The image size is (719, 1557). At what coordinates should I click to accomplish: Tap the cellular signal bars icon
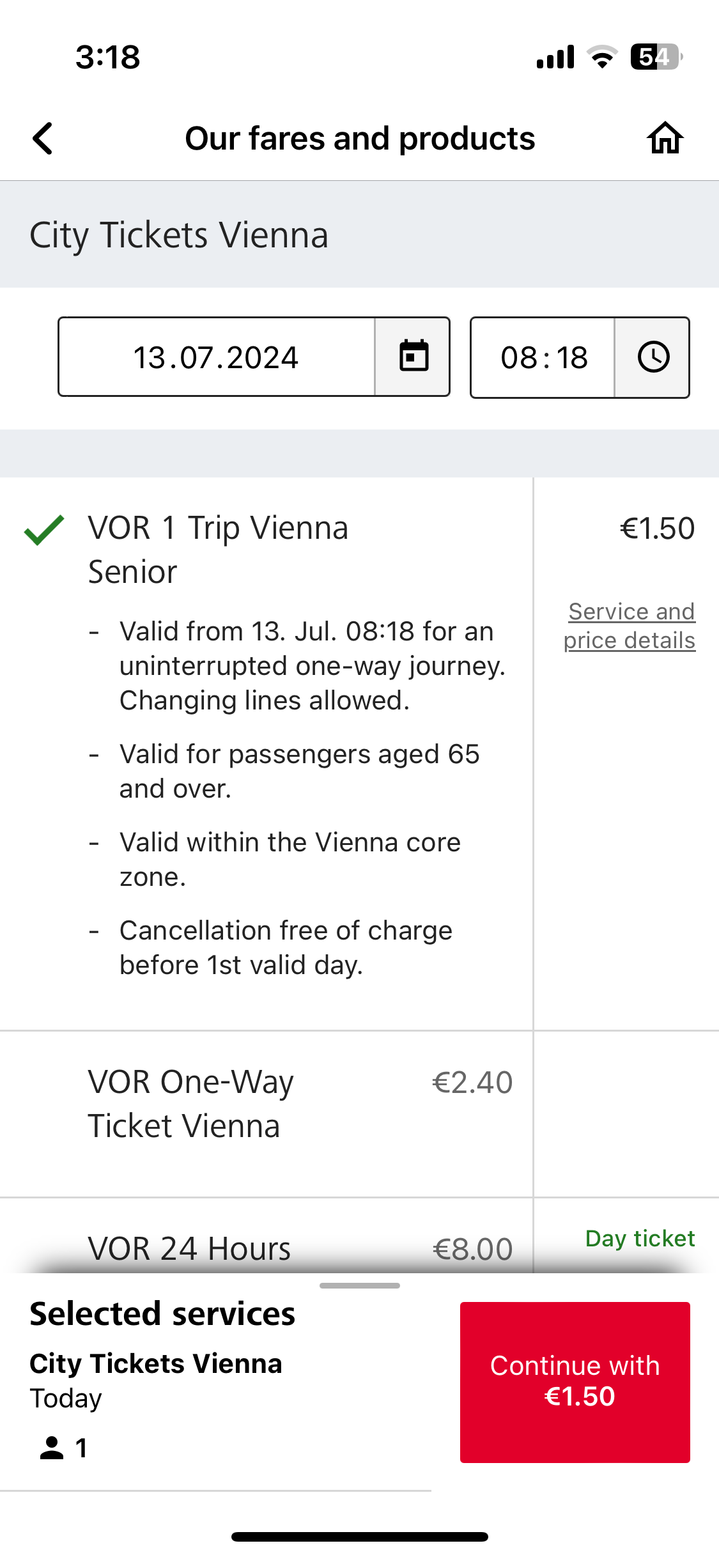pyautogui.click(x=555, y=57)
